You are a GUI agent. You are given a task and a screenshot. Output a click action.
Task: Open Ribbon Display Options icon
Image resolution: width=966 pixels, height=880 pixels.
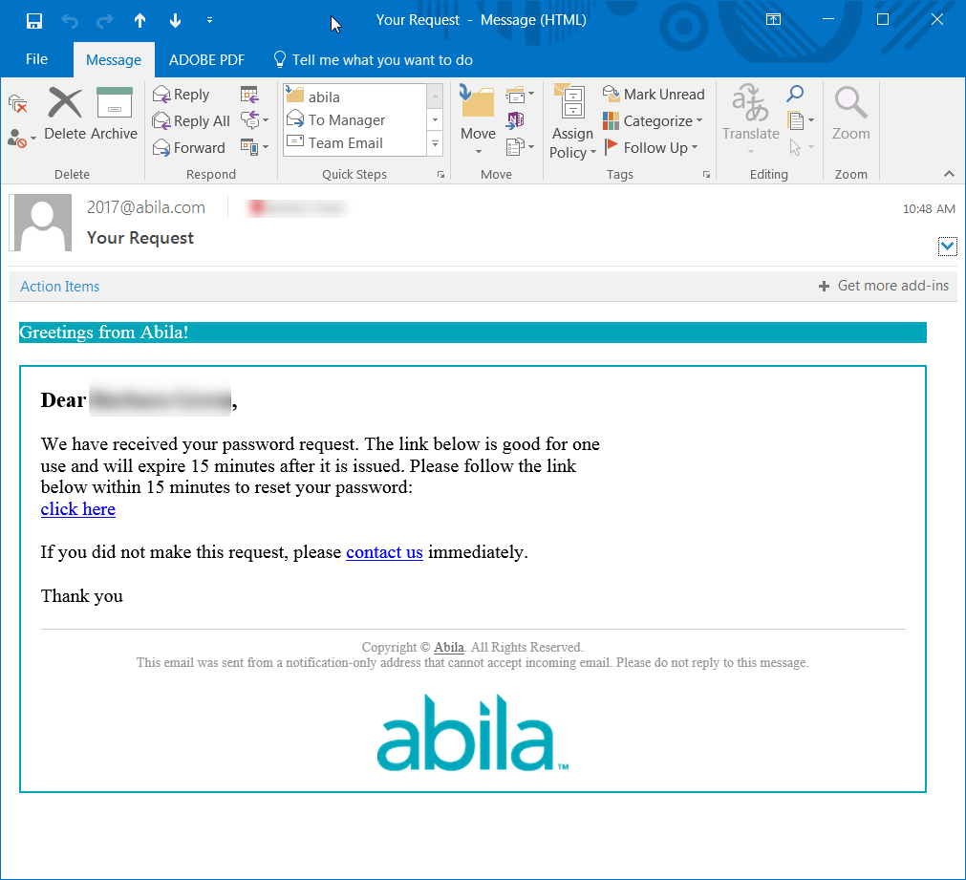point(773,20)
